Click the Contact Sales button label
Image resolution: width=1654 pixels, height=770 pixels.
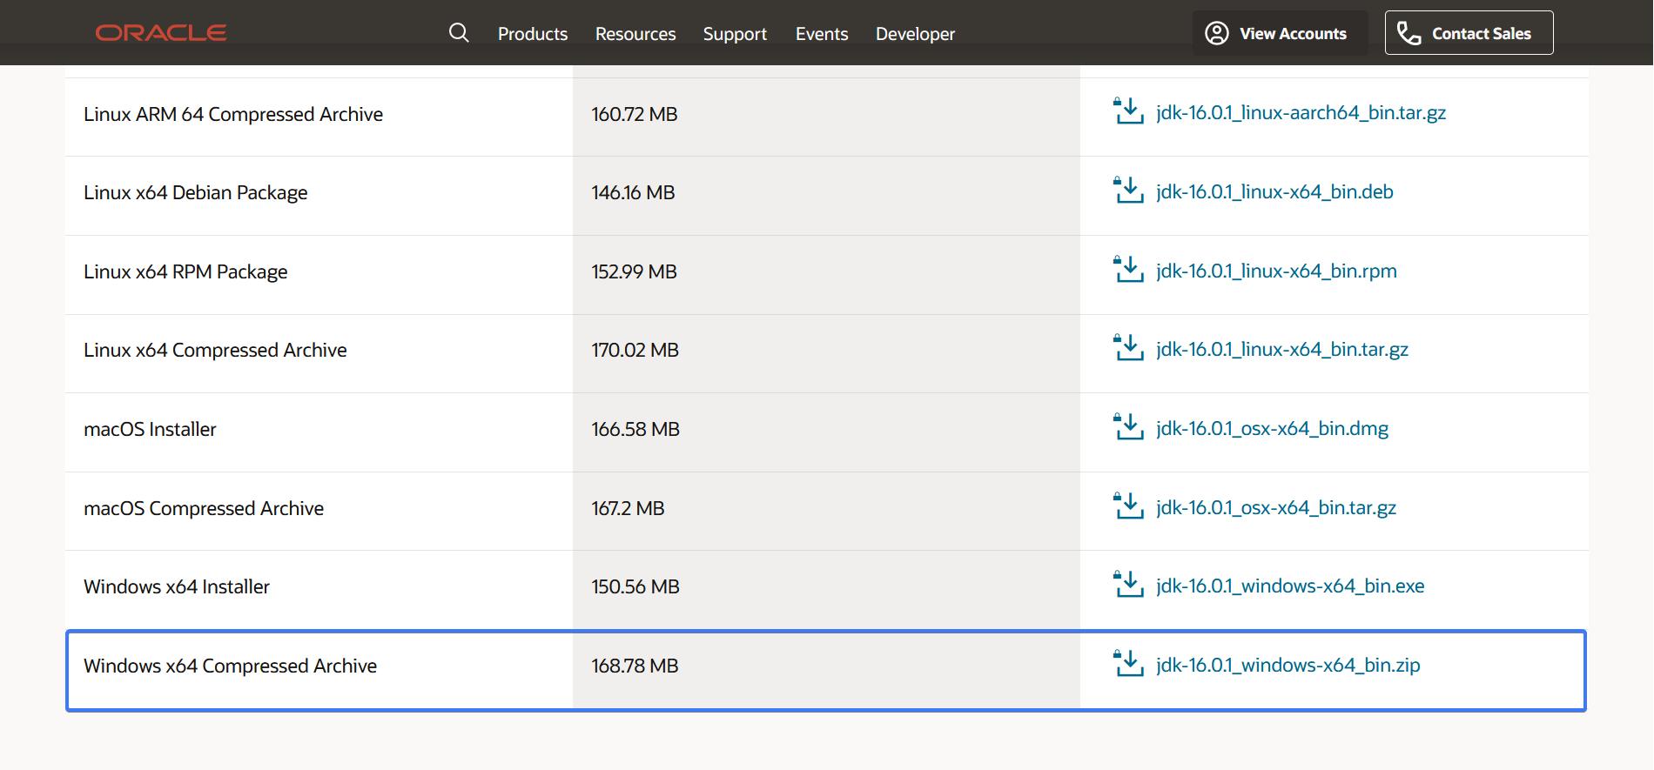tap(1482, 34)
